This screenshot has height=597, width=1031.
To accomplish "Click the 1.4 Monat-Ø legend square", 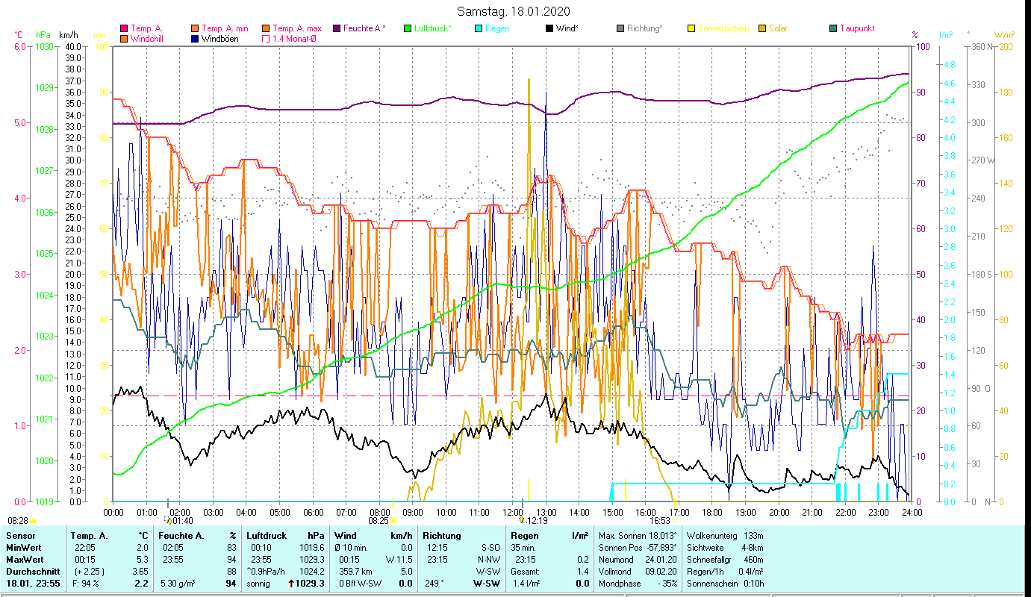I will pyautogui.click(x=266, y=38).
